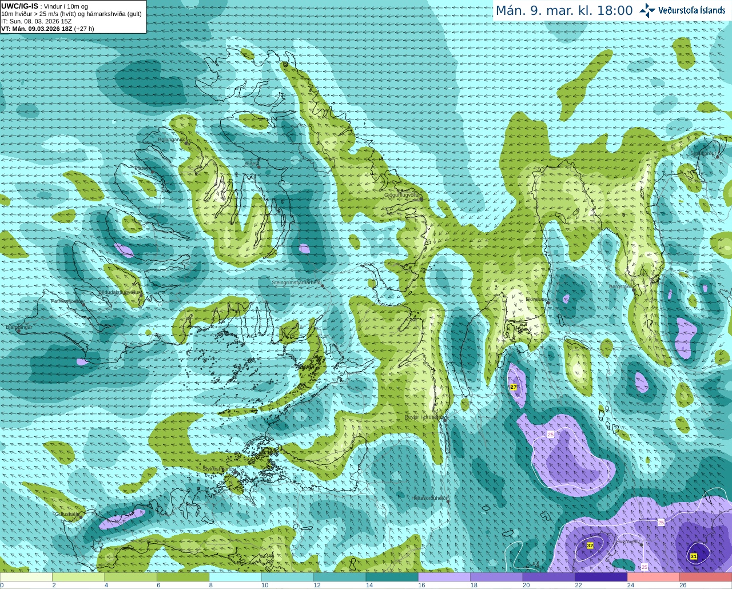Click the 6–8 m/s olive green legend swatch
The image size is (732, 589).
(184, 577)
